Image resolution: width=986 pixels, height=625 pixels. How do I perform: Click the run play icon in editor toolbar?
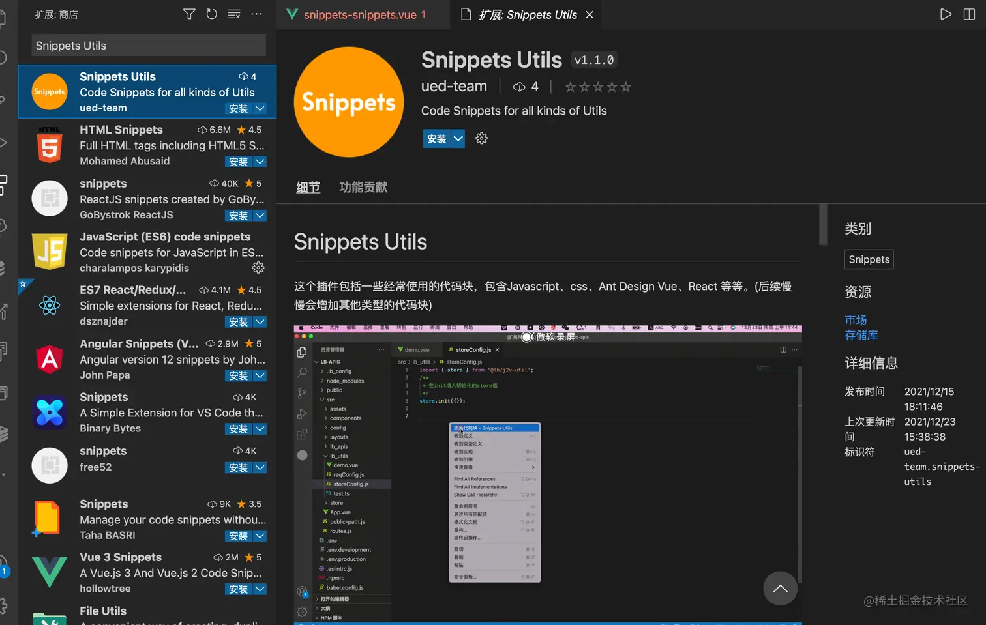pos(946,14)
